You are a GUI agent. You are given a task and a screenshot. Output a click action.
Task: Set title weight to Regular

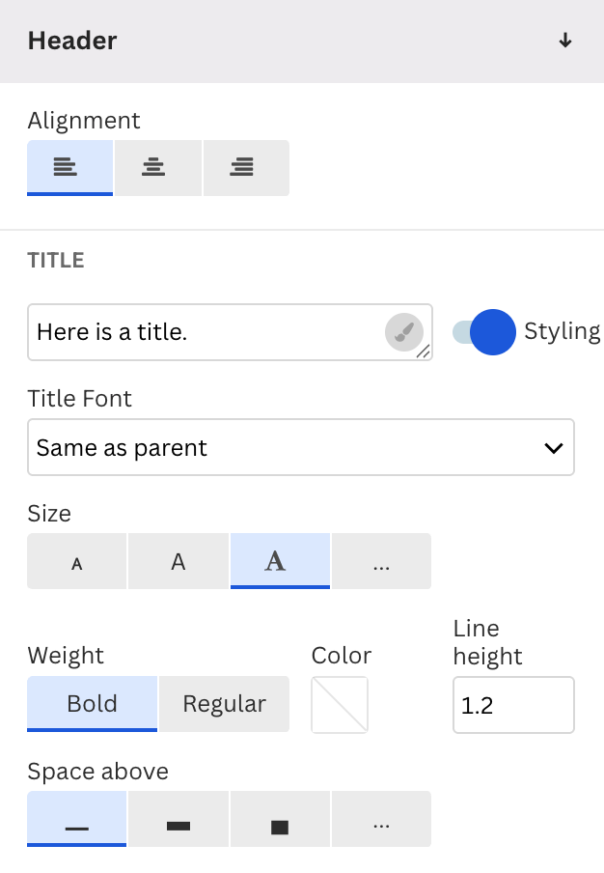(224, 704)
